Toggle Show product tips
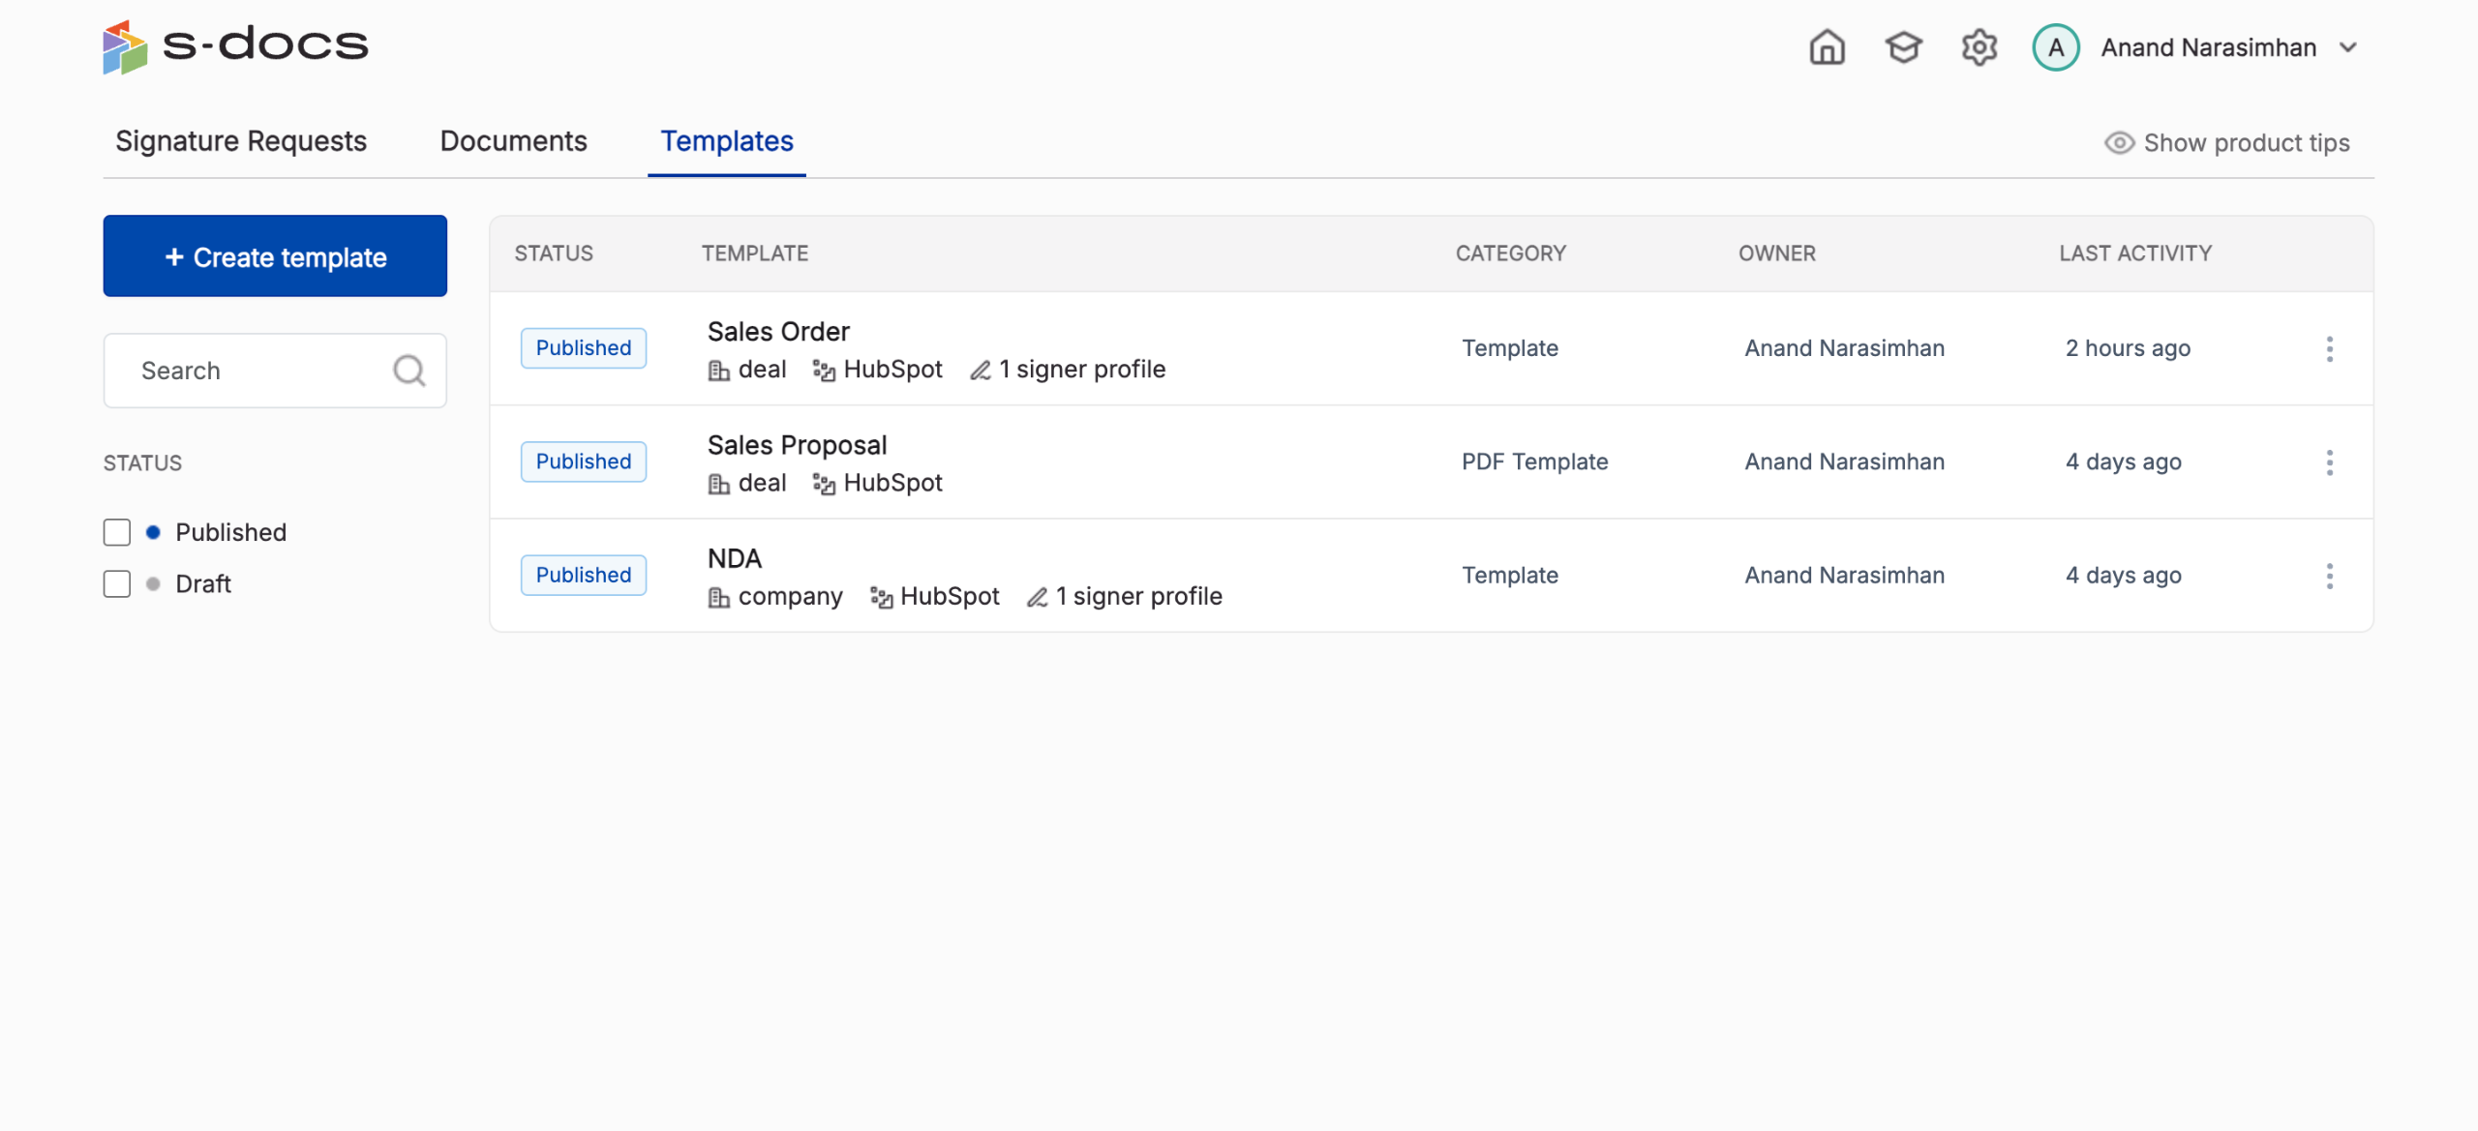The height and width of the screenshot is (1131, 2478). (2226, 143)
